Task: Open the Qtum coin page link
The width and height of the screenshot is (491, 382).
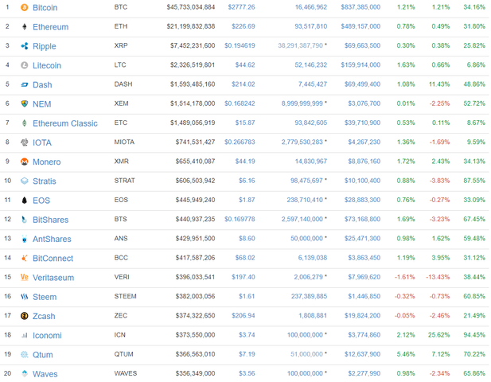Action: click(x=43, y=355)
